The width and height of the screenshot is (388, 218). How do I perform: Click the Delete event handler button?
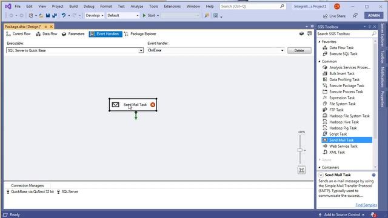(299, 50)
